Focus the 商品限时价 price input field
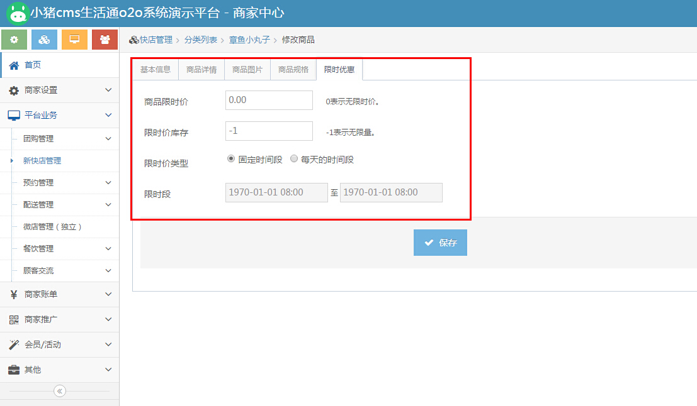The image size is (697, 406). click(x=269, y=101)
